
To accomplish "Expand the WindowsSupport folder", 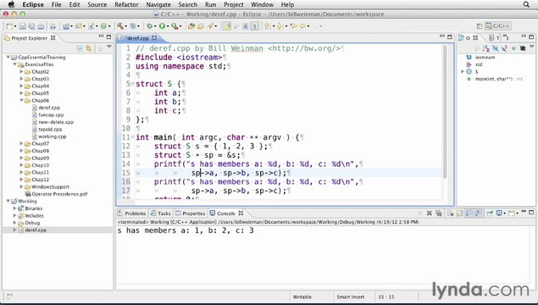I will pyautogui.click(x=21, y=187).
